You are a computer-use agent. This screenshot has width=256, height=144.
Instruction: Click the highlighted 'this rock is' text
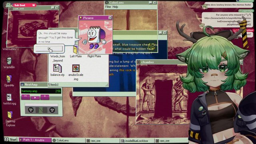pyautogui.click(x=127, y=70)
